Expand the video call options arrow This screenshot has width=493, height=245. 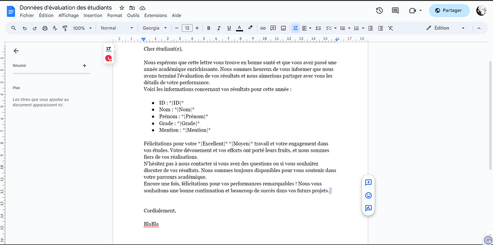tap(421, 11)
